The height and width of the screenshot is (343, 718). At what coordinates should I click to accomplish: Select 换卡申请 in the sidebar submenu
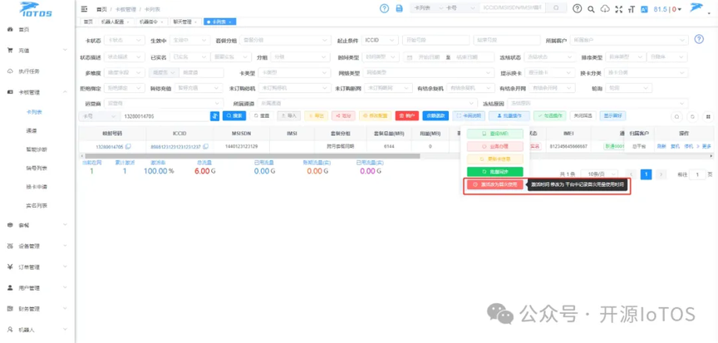pos(37,187)
